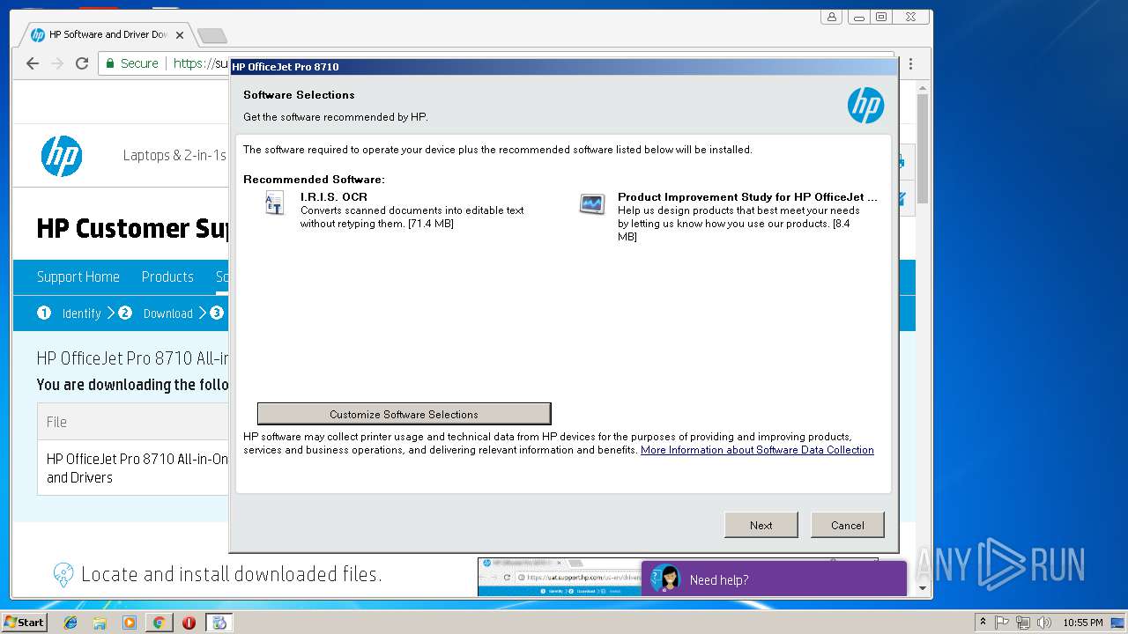Image resolution: width=1128 pixels, height=634 pixels.
Task: Open media player from taskbar
Action: 130,623
